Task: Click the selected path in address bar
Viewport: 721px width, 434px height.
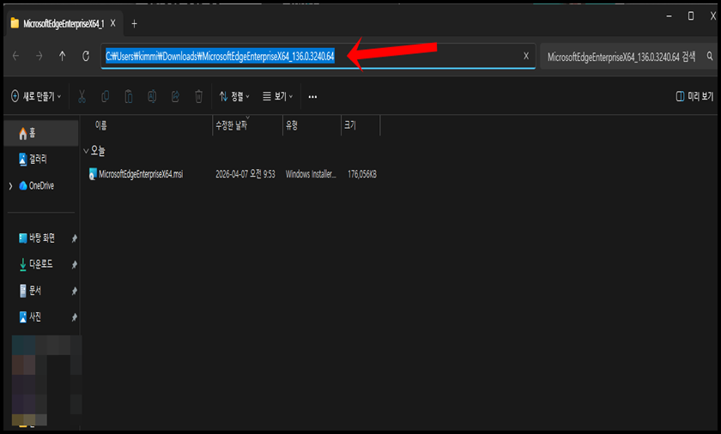Action: tap(220, 57)
